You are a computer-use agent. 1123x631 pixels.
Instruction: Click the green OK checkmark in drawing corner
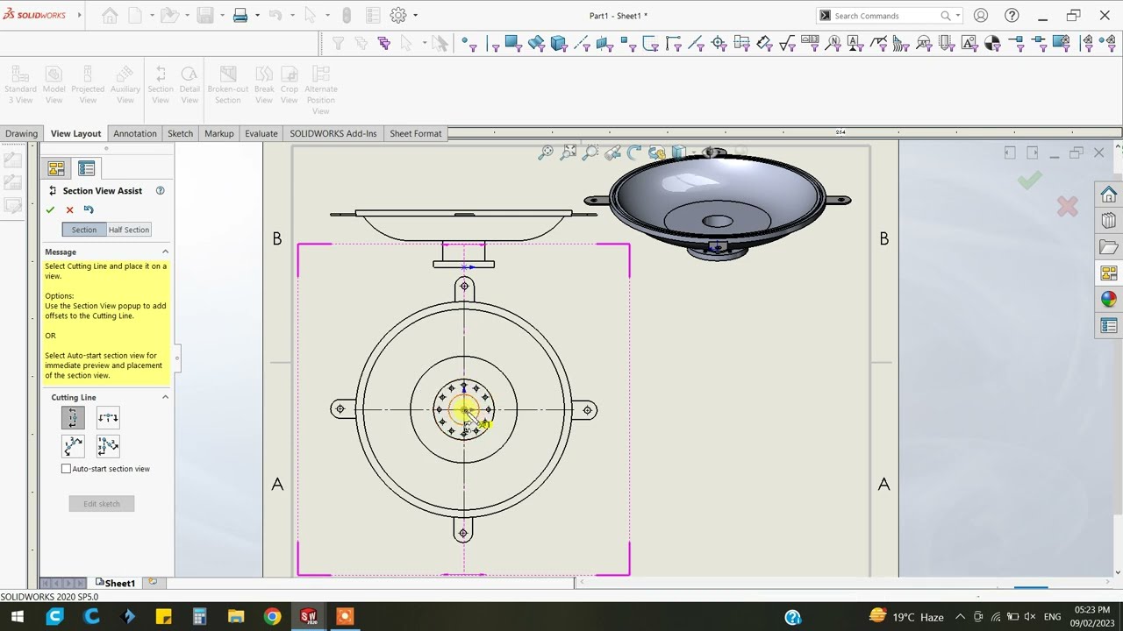tap(1030, 181)
